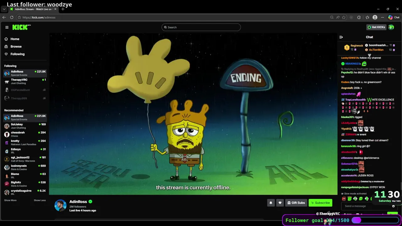Open SolJakey recommended channel
This screenshot has height=226, width=402.
click(25, 126)
